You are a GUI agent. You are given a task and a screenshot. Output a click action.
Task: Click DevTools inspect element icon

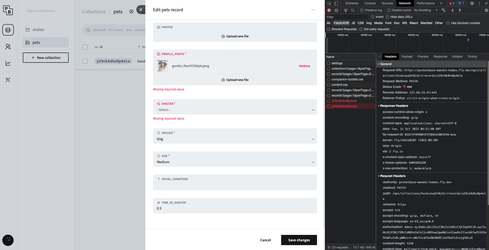pyautogui.click(x=329, y=3)
